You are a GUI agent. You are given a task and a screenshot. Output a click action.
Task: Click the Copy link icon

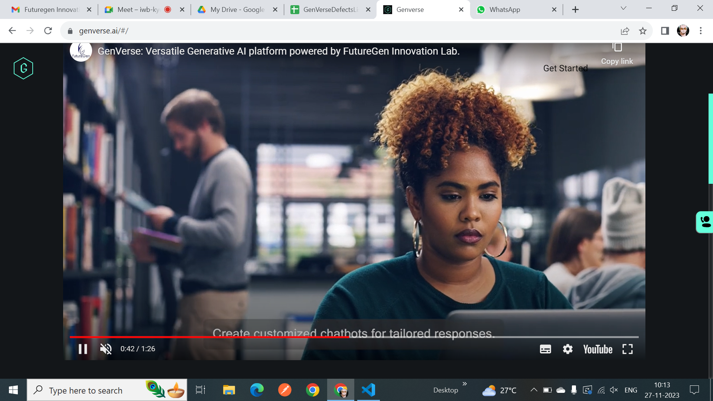coord(617,48)
